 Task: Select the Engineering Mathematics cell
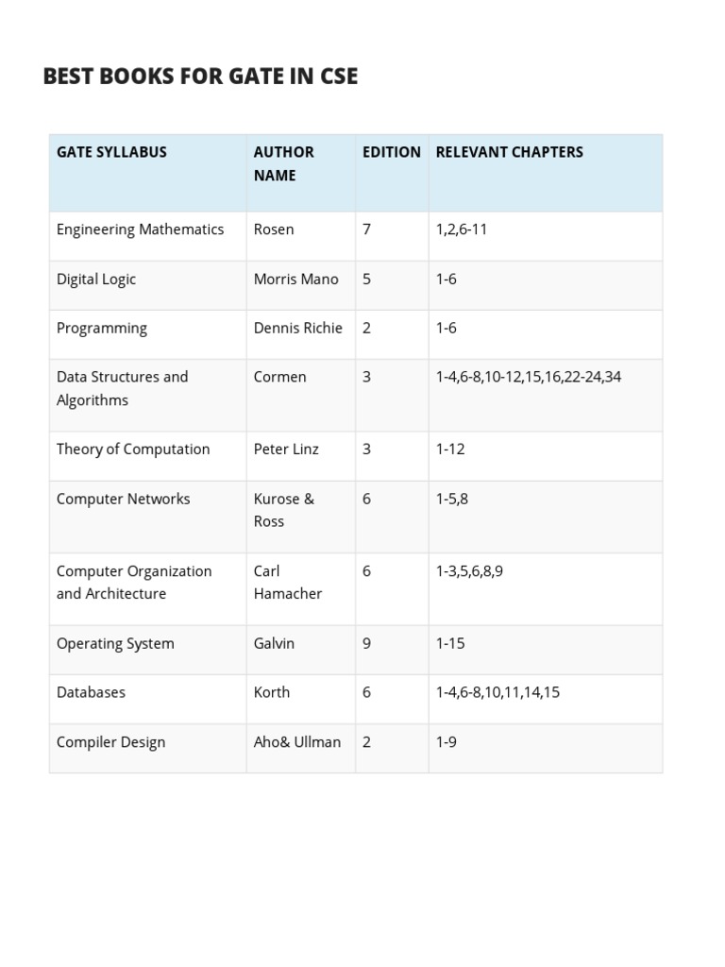coord(140,229)
